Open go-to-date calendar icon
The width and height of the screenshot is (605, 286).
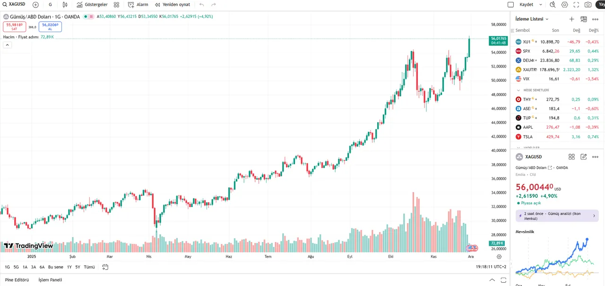click(105, 267)
